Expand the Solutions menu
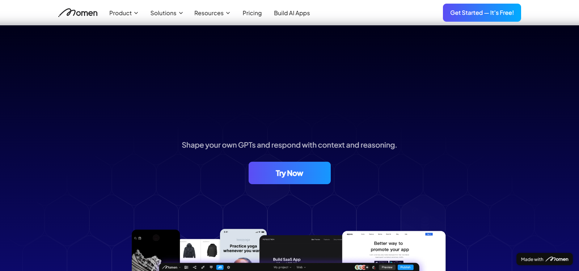The width and height of the screenshot is (579, 271). pyautogui.click(x=167, y=13)
